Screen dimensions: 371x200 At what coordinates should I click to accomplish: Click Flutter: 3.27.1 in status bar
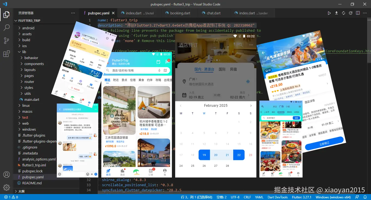301,197
